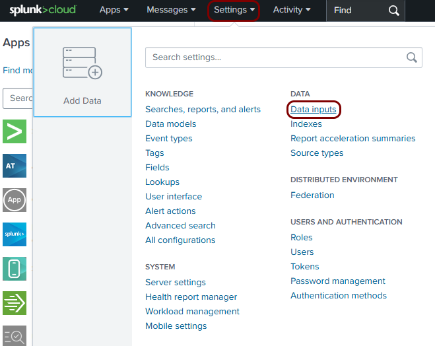Expand the Apps dropdown menu
This screenshot has height=346, width=435.
click(114, 10)
